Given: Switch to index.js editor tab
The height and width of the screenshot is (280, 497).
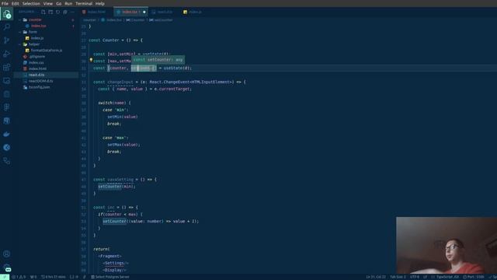Looking at the screenshot, I should 195,12.
